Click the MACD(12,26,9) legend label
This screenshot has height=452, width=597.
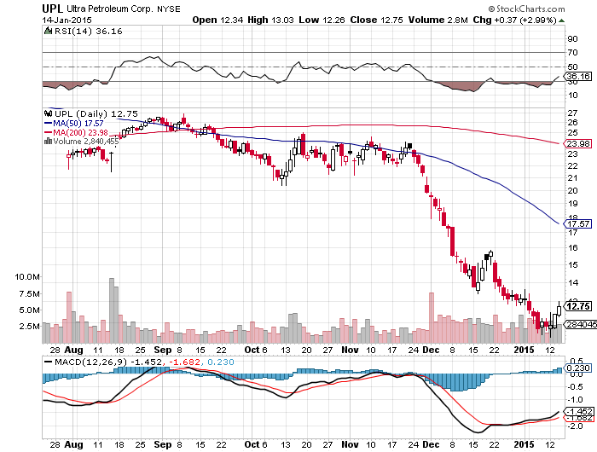pyautogui.click(x=90, y=362)
